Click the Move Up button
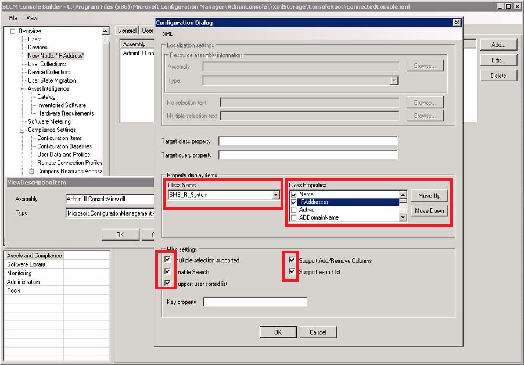Viewport: 524px width, 365px height. pos(429,195)
